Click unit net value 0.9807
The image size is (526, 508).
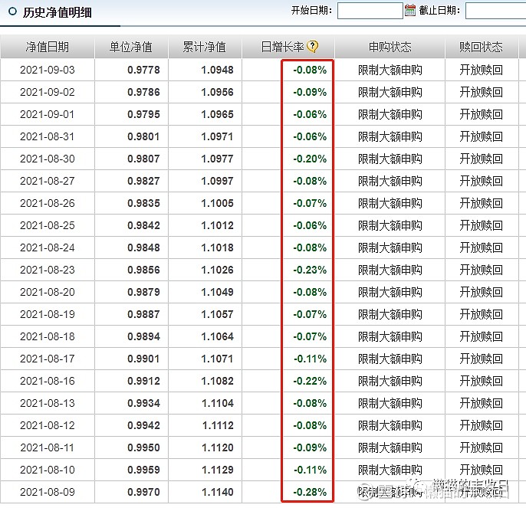tap(143, 159)
